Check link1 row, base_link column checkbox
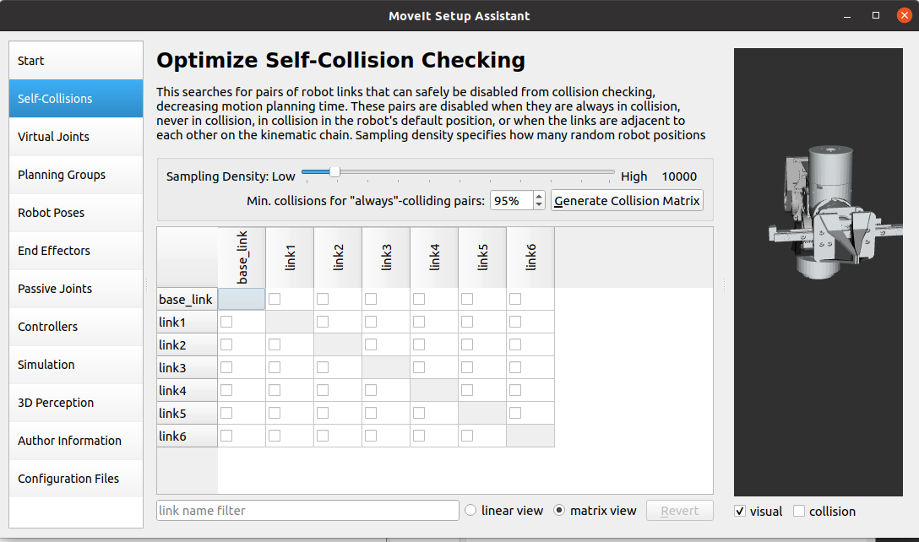The image size is (919, 542). (x=226, y=322)
